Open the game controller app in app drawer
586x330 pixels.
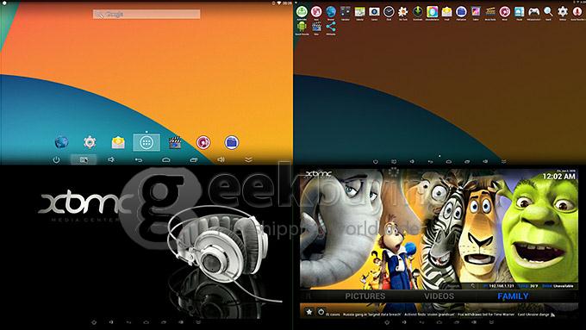(x=533, y=12)
